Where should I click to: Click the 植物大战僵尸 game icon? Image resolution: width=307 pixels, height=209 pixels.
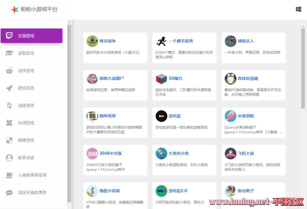(x=92, y=79)
